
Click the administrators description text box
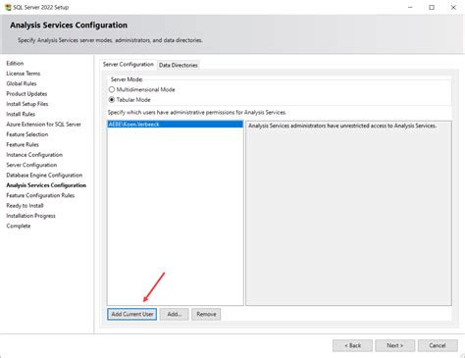pyautogui.click(x=348, y=213)
